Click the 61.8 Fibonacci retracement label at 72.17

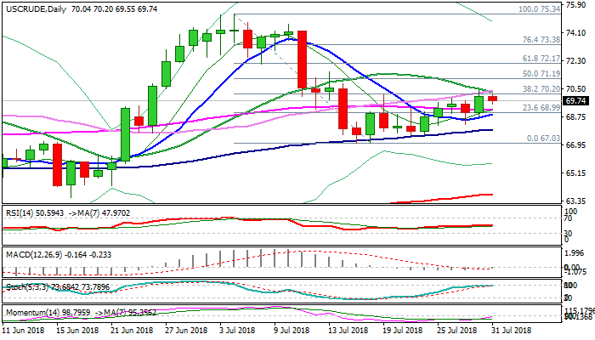541,59
